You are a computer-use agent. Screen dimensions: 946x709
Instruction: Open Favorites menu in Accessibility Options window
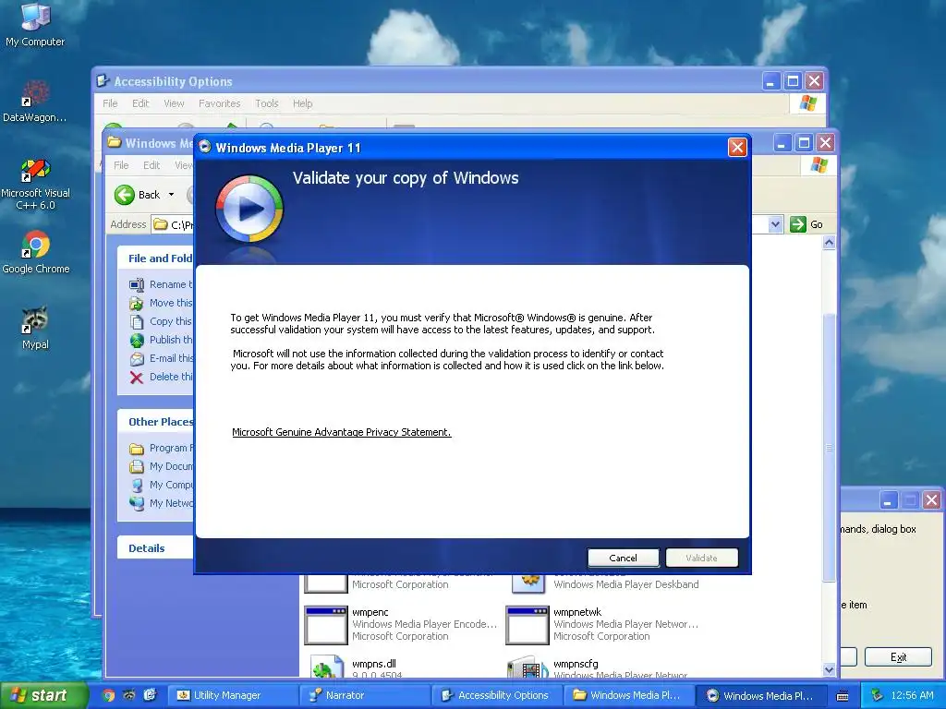coord(219,103)
